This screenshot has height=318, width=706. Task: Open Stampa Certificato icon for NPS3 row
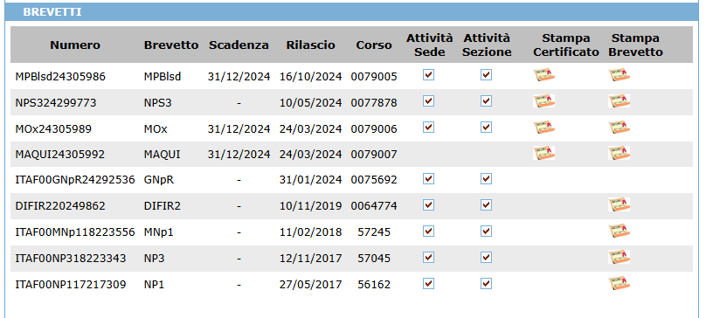click(543, 100)
